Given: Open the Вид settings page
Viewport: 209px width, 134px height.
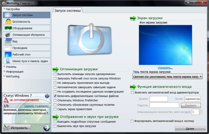Looking at the screenshot, I should tap(26, 41).
